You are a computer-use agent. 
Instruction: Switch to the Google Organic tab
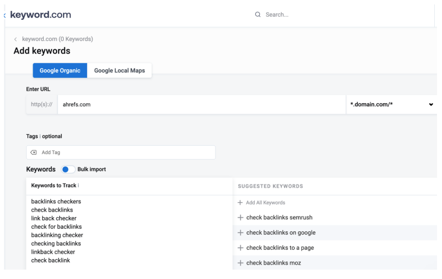pos(60,70)
